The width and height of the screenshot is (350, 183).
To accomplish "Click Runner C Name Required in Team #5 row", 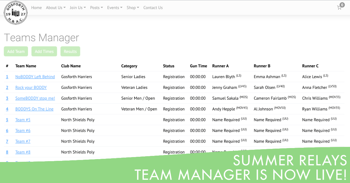I will (x=319, y=120).
